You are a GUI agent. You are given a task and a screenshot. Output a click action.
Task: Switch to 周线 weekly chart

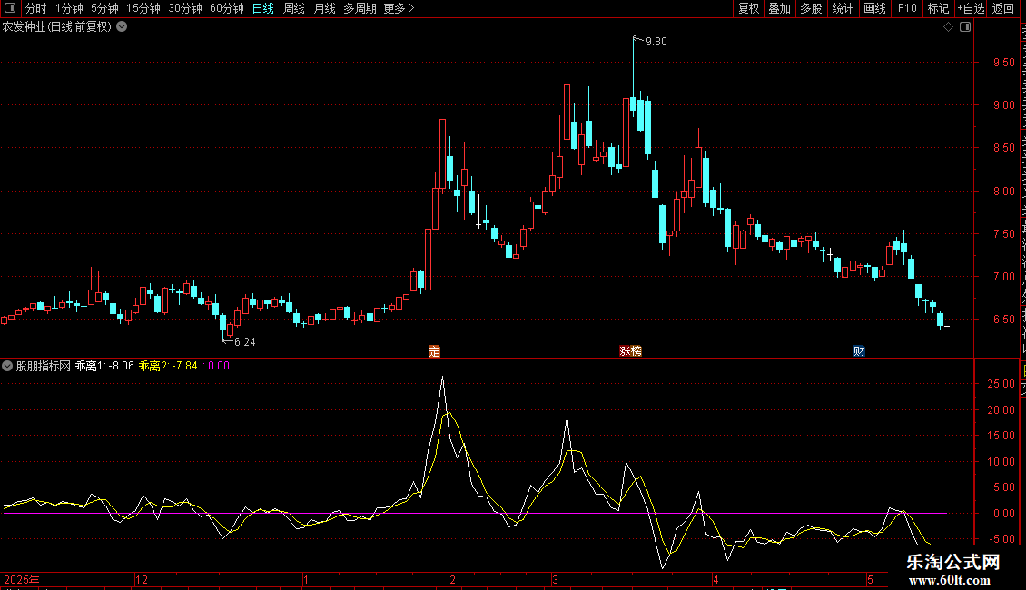pos(294,8)
